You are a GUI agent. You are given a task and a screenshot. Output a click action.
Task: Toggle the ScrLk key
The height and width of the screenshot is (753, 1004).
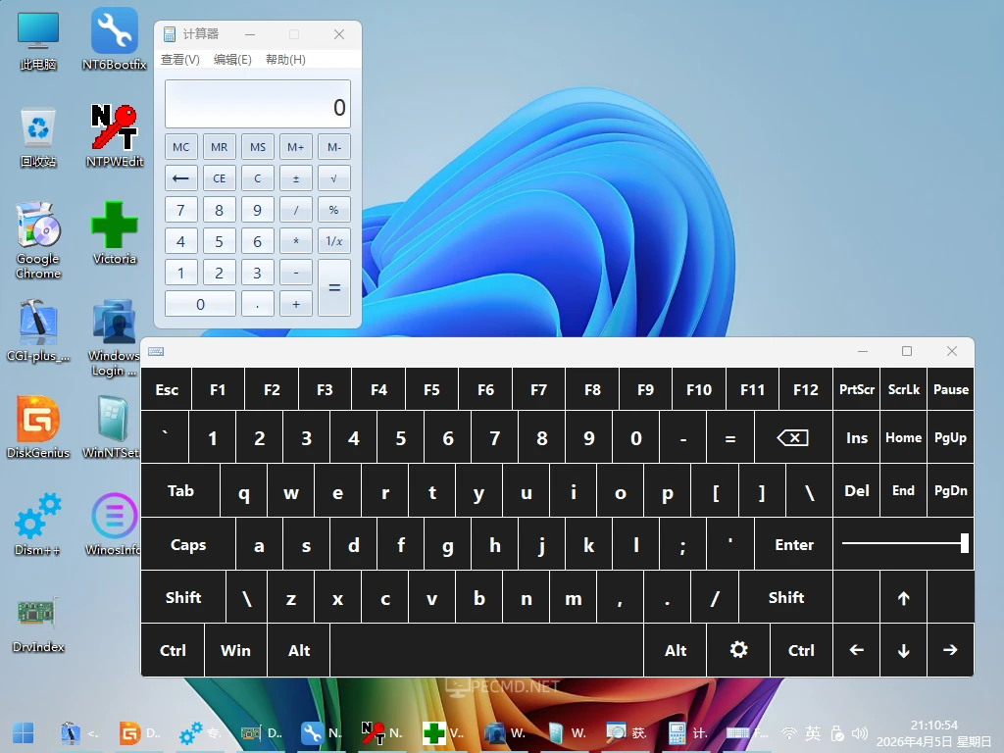(x=903, y=389)
